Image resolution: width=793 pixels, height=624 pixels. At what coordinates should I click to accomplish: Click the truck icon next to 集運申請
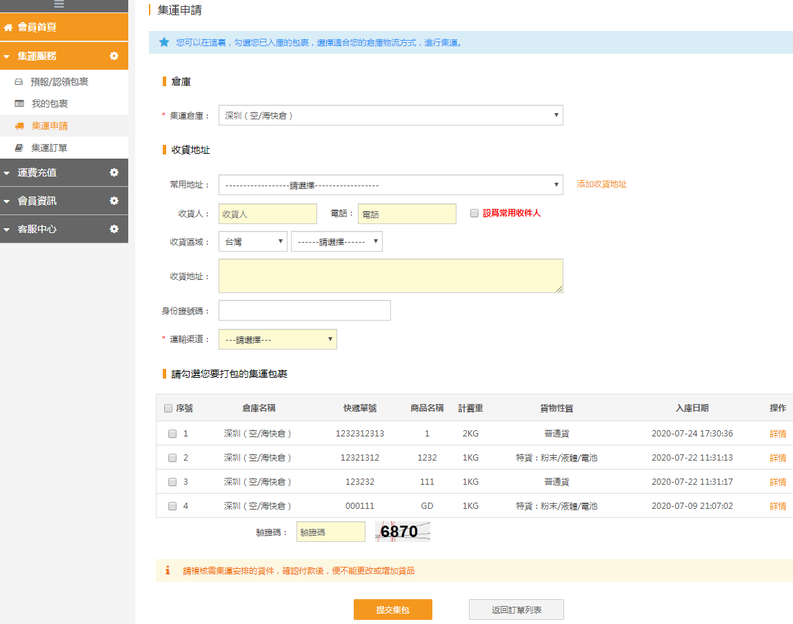click(20, 126)
